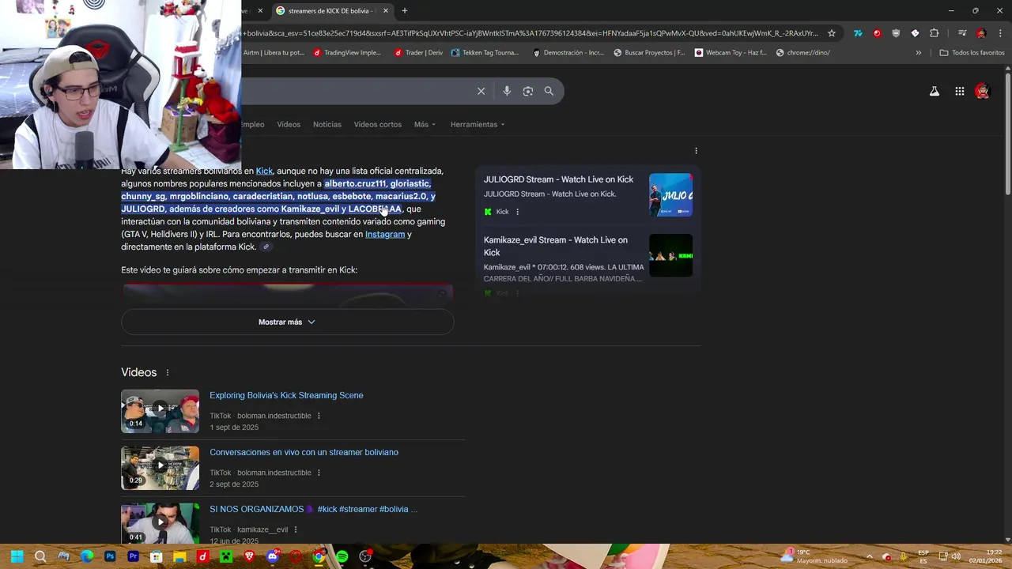Viewport: 1012px width, 569px height.
Task: Click the source link chip after Kick paragraph
Action: click(x=266, y=247)
